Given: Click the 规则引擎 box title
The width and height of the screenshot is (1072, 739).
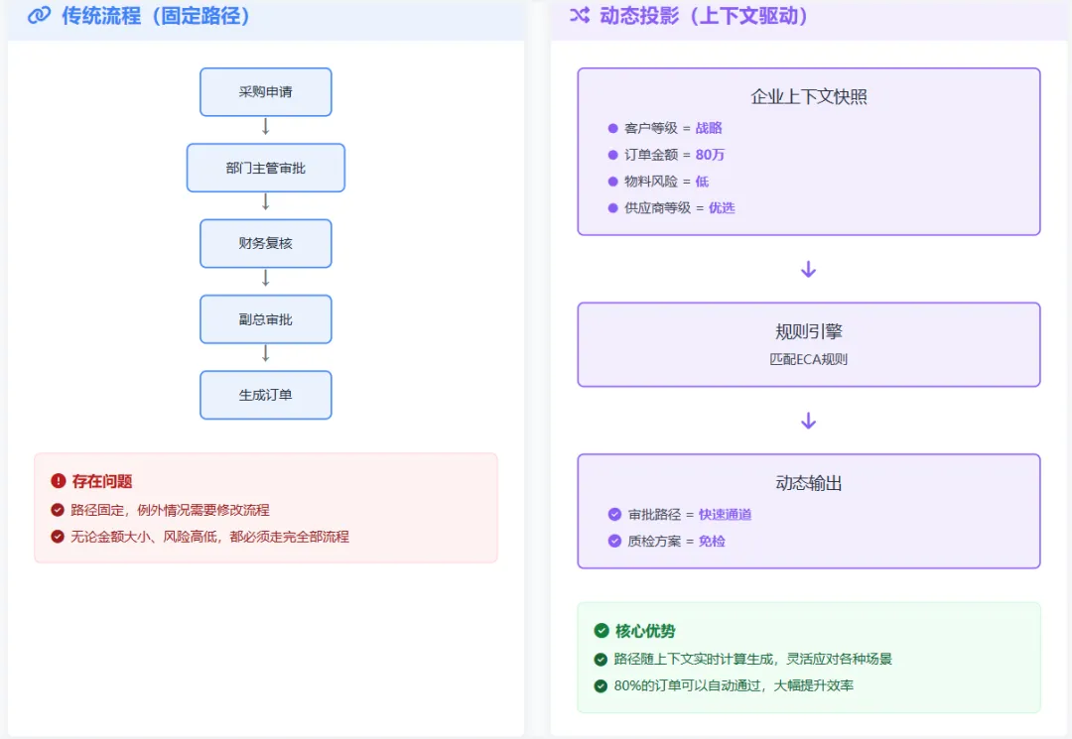Looking at the screenshot, I should click(809, 332).
